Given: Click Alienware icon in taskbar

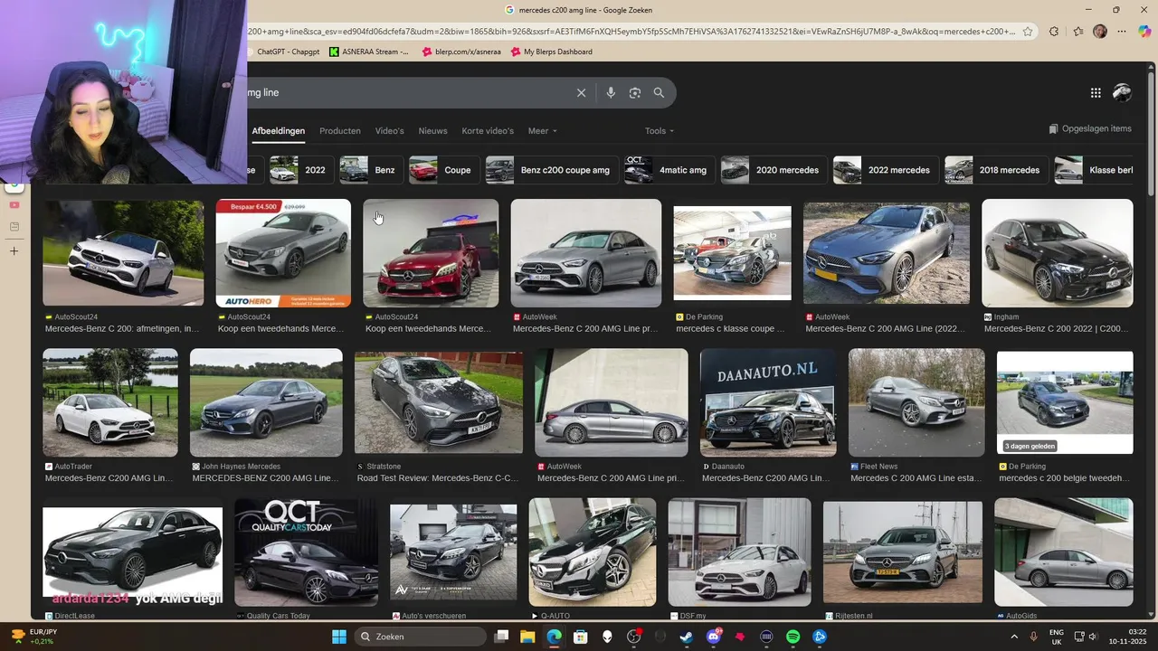Looking at the screenshot, I should (x=607, y=637).
